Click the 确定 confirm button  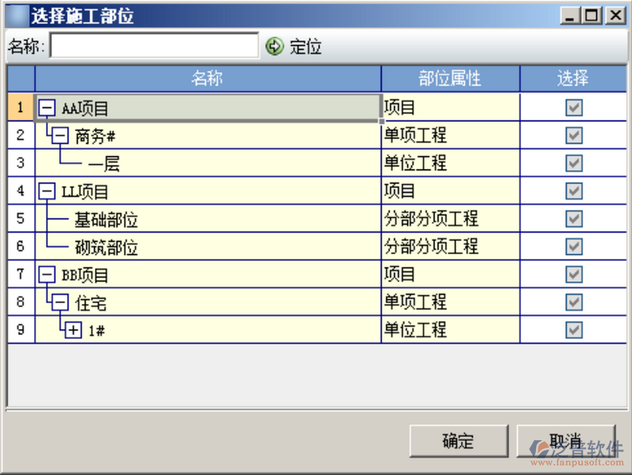point(458,441)
